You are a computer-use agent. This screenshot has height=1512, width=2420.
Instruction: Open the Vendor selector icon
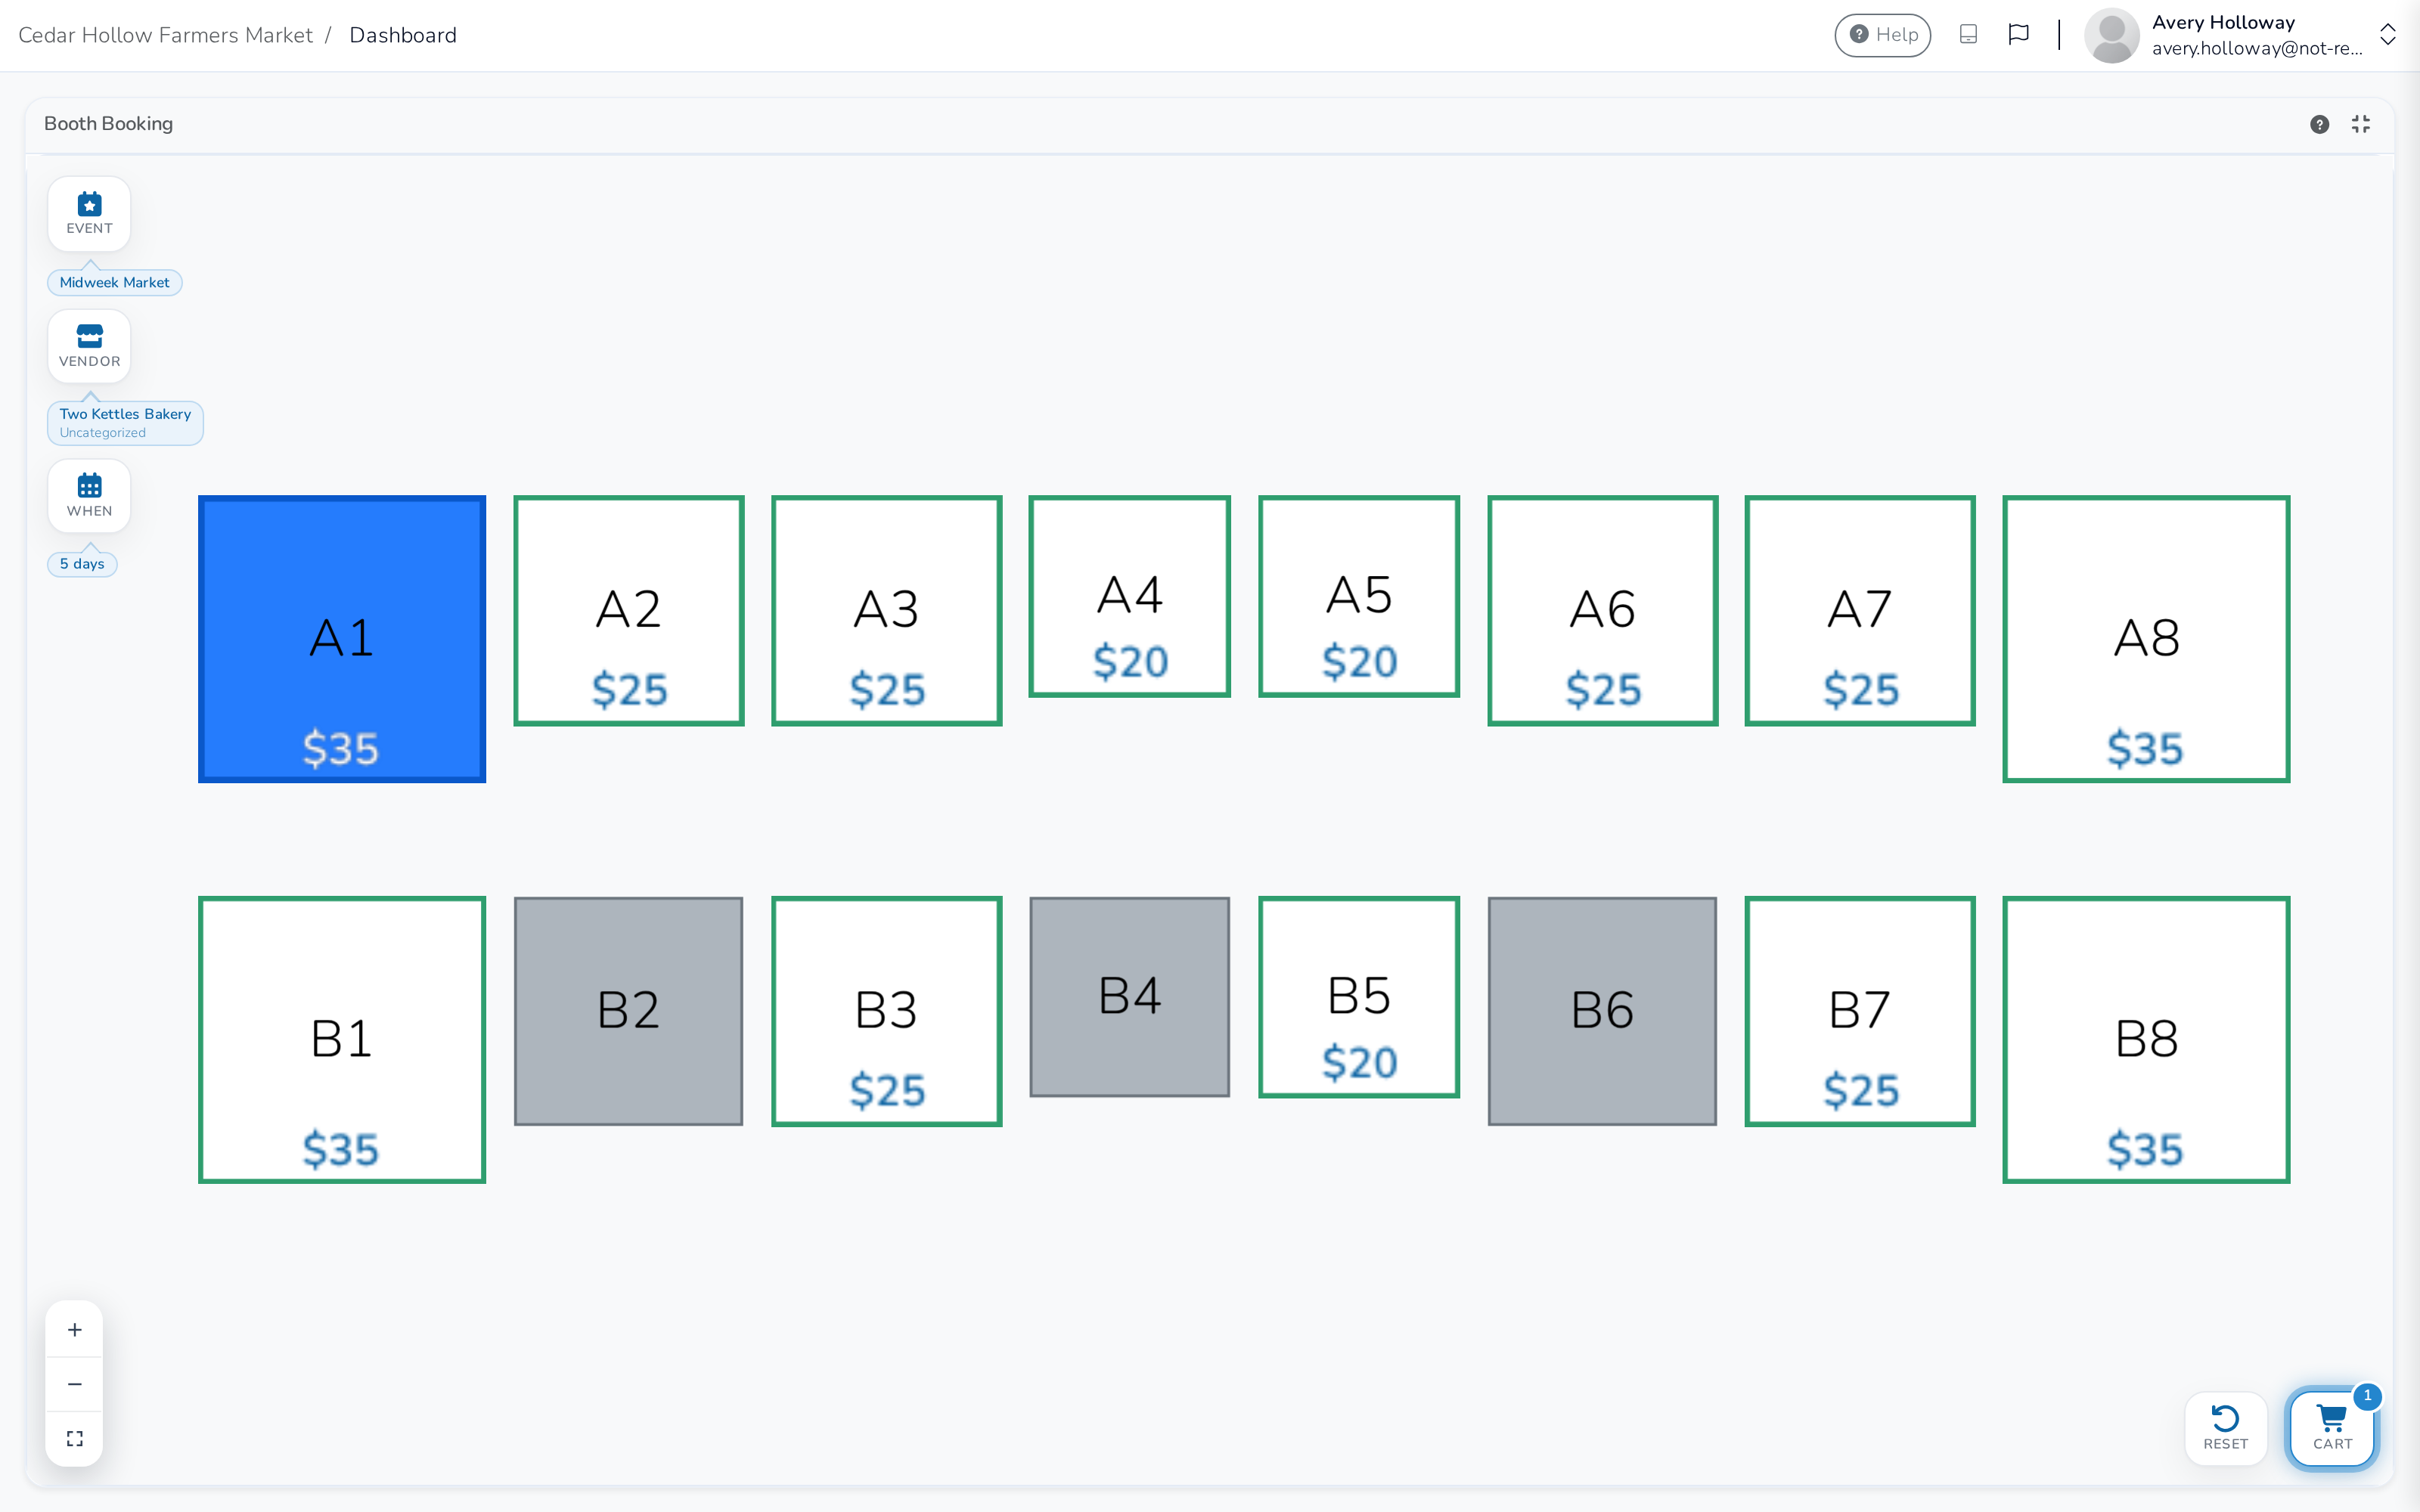pyautogui.click(x=89, y=346)
